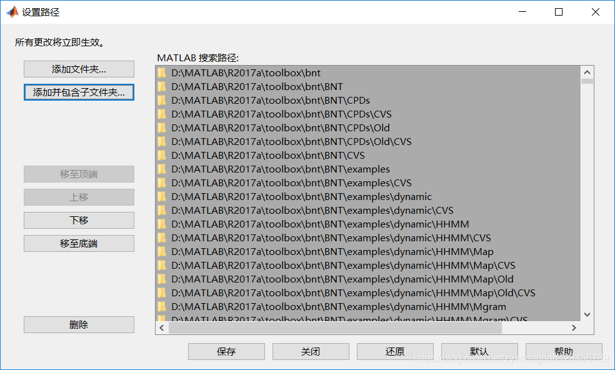Image resolution: width=615 pixels, height=370 pixels.
Task: Select path ending in HHMM\Map\Old\CVS
Action: pos(353,292)
